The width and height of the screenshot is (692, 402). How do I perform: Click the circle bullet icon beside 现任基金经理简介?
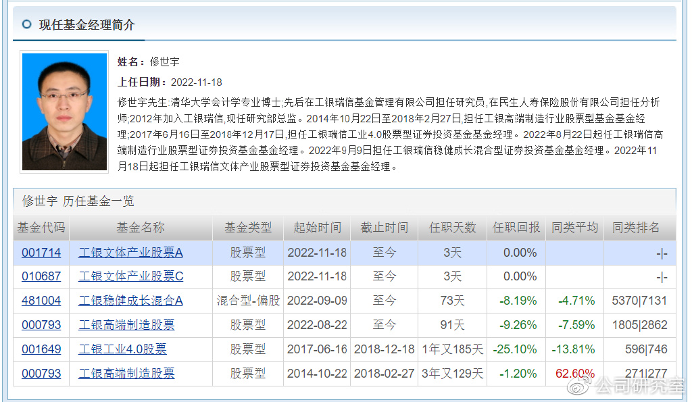tap(26, 24)
